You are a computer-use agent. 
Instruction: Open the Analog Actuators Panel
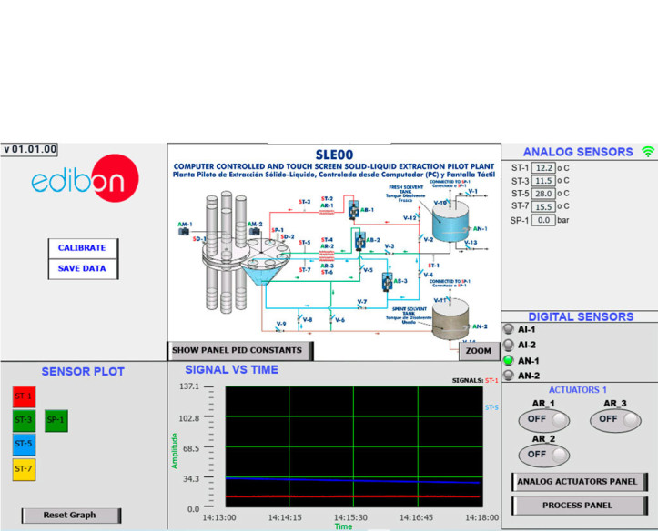tap(580, 482)
